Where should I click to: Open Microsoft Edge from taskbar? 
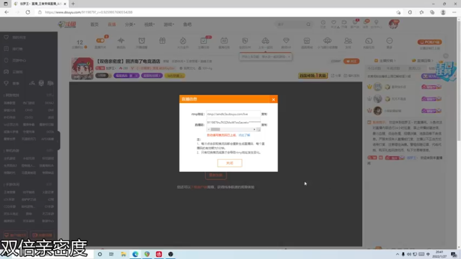click(135, 254)
